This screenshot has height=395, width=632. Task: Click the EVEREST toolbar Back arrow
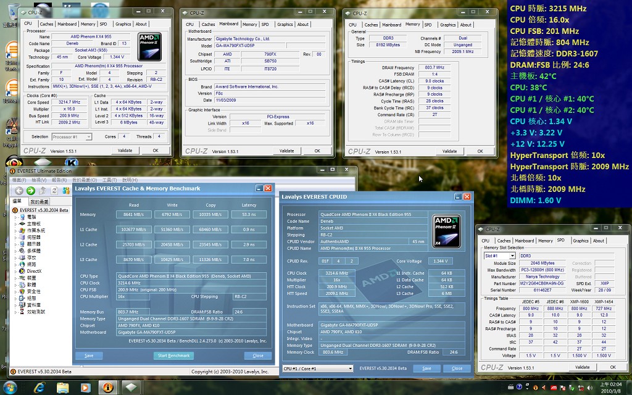(x=19, y=191)
